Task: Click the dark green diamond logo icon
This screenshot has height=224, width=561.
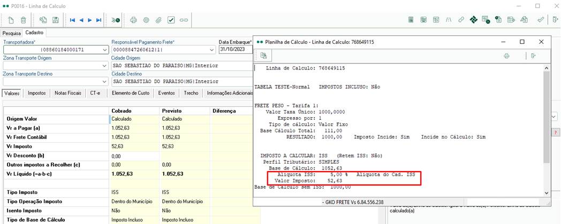Action: pos(474,20)
